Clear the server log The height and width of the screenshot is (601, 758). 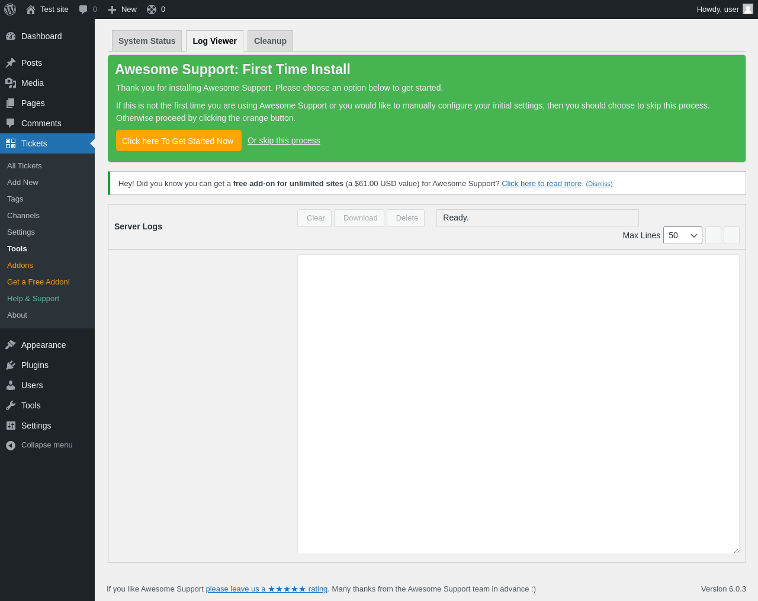point(314,218)
